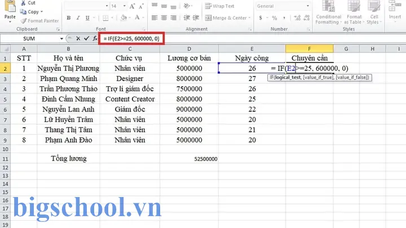The width and height of the screenshot is (406, 228).
Task: Click the Fill Color bucket swatch
Action: point(123,18)
